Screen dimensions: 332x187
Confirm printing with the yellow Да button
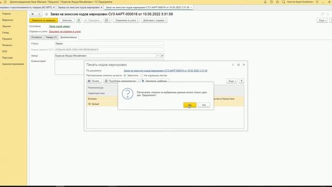(x=190, y=105)
